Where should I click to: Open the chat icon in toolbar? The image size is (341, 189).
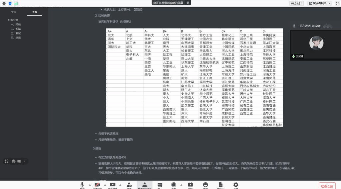click(x=160, y=185)
